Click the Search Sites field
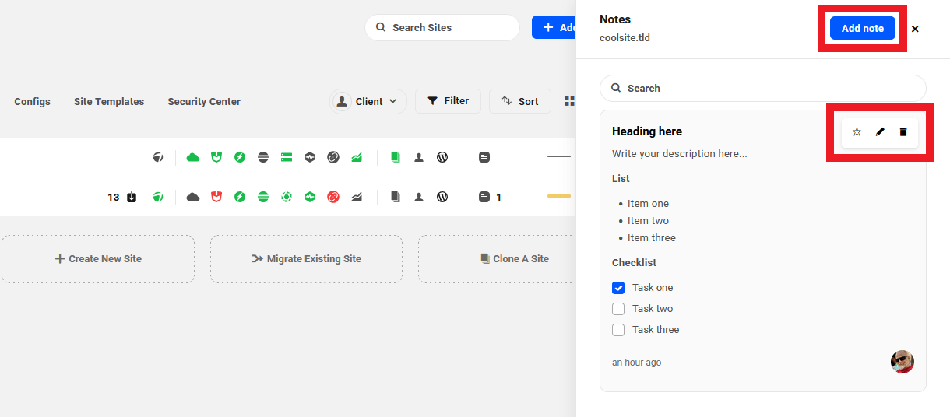This screenshot has height=417, width=950. click(x=442, y=27)
